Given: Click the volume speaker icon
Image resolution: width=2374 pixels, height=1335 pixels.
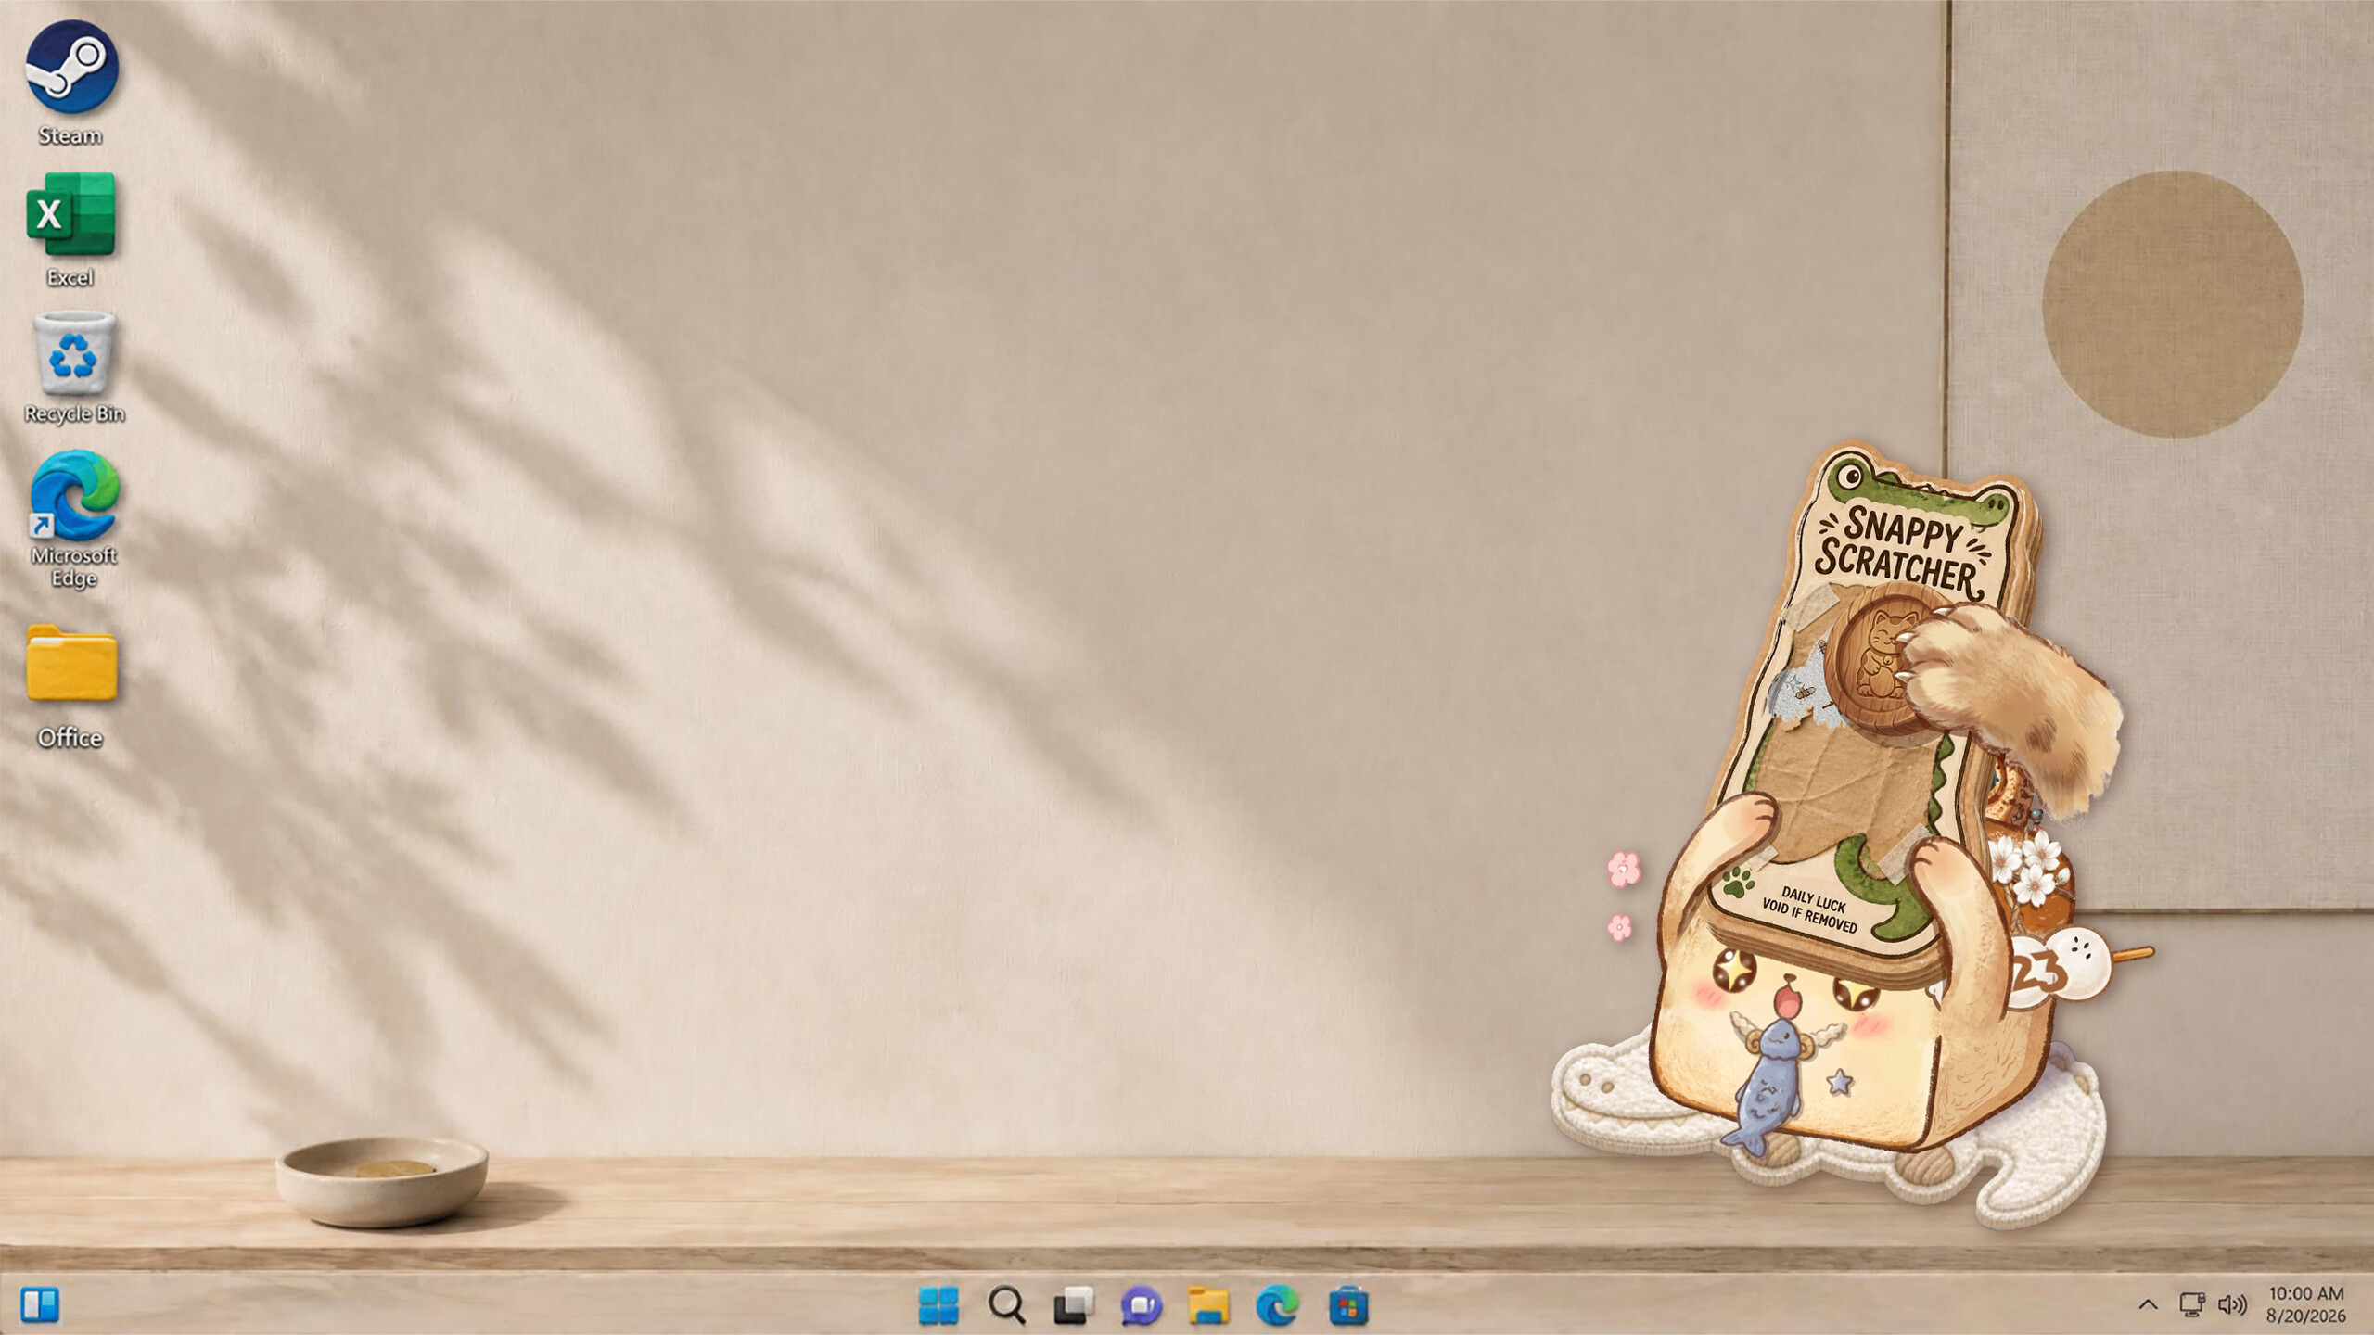Looking at the screenshot, I should tap(2232, 1304).
